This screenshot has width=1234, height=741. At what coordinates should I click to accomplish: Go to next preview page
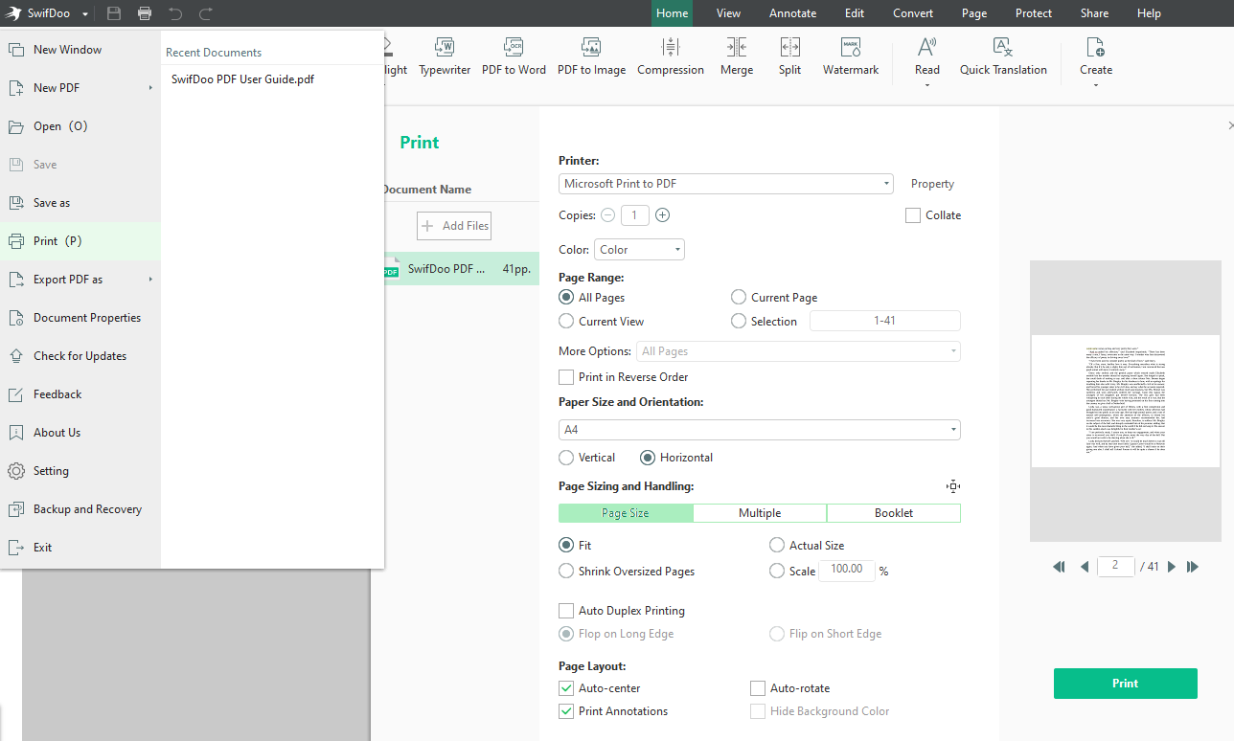click(1171, 567)
